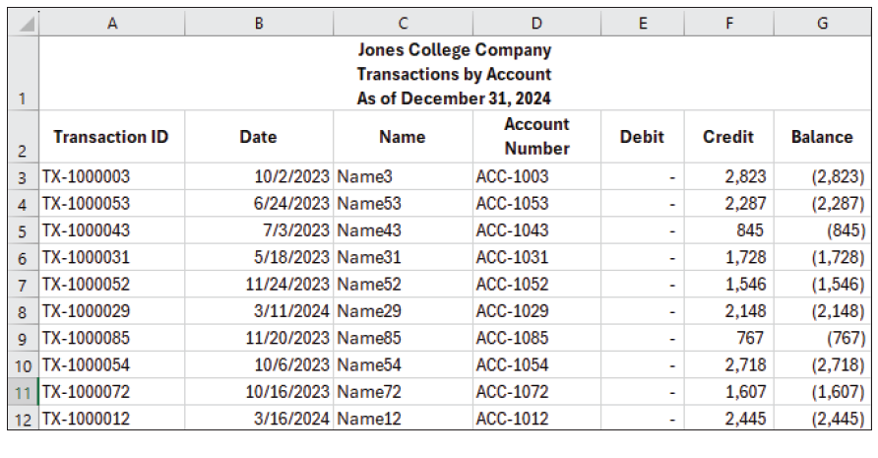The height and width of the screenshot is (458, 878).
Task: Click the Transaction ID header cell
Action: coord(111,137)
